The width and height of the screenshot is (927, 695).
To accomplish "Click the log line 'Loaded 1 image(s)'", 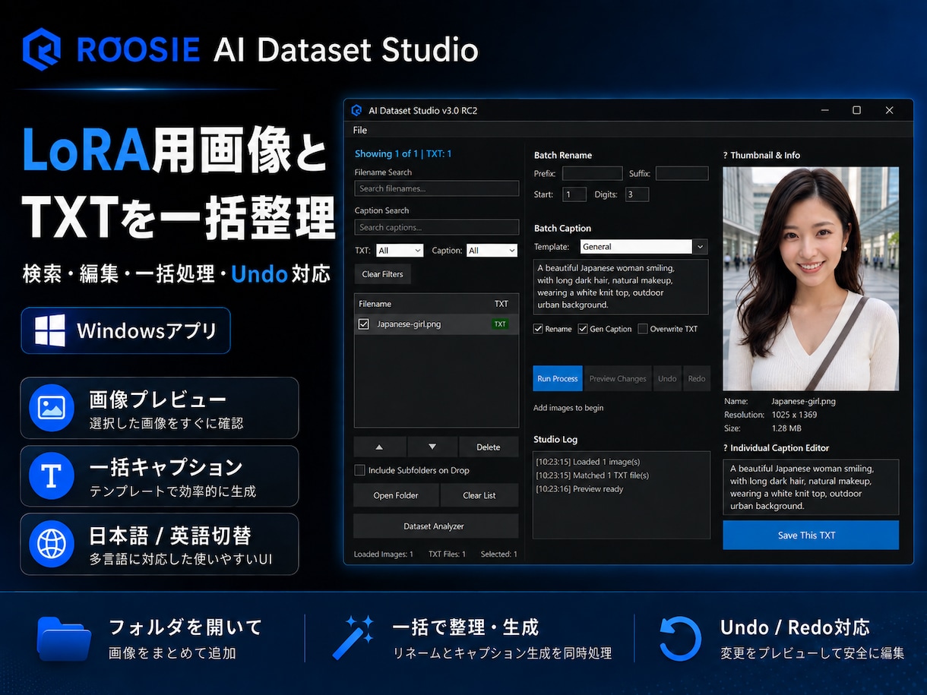I will coord(587,462).
